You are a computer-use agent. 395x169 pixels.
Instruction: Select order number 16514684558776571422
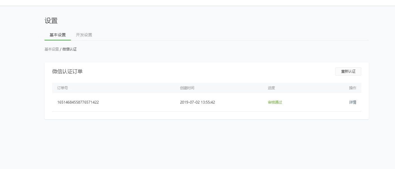click(78, 102)
